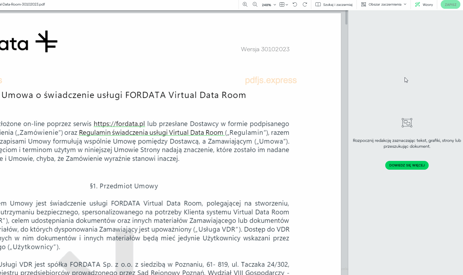
Task: Click the Rozpocznij redakcję instruction text
Action: point(407,143)
